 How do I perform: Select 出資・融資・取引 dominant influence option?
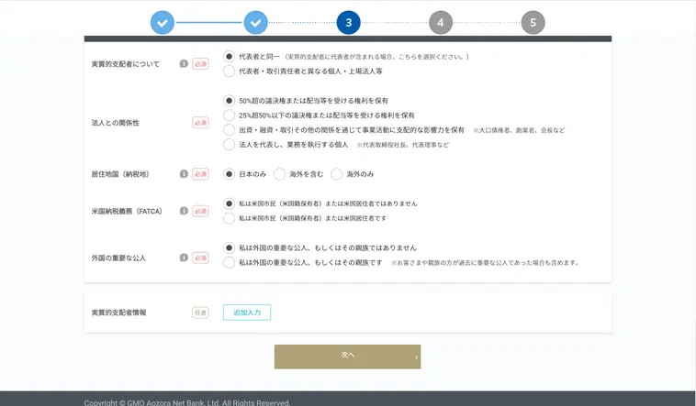pyautogui.click(x=230, y=130)
